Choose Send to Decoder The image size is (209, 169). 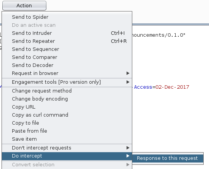pyautogui.click(x=67, y=65)
